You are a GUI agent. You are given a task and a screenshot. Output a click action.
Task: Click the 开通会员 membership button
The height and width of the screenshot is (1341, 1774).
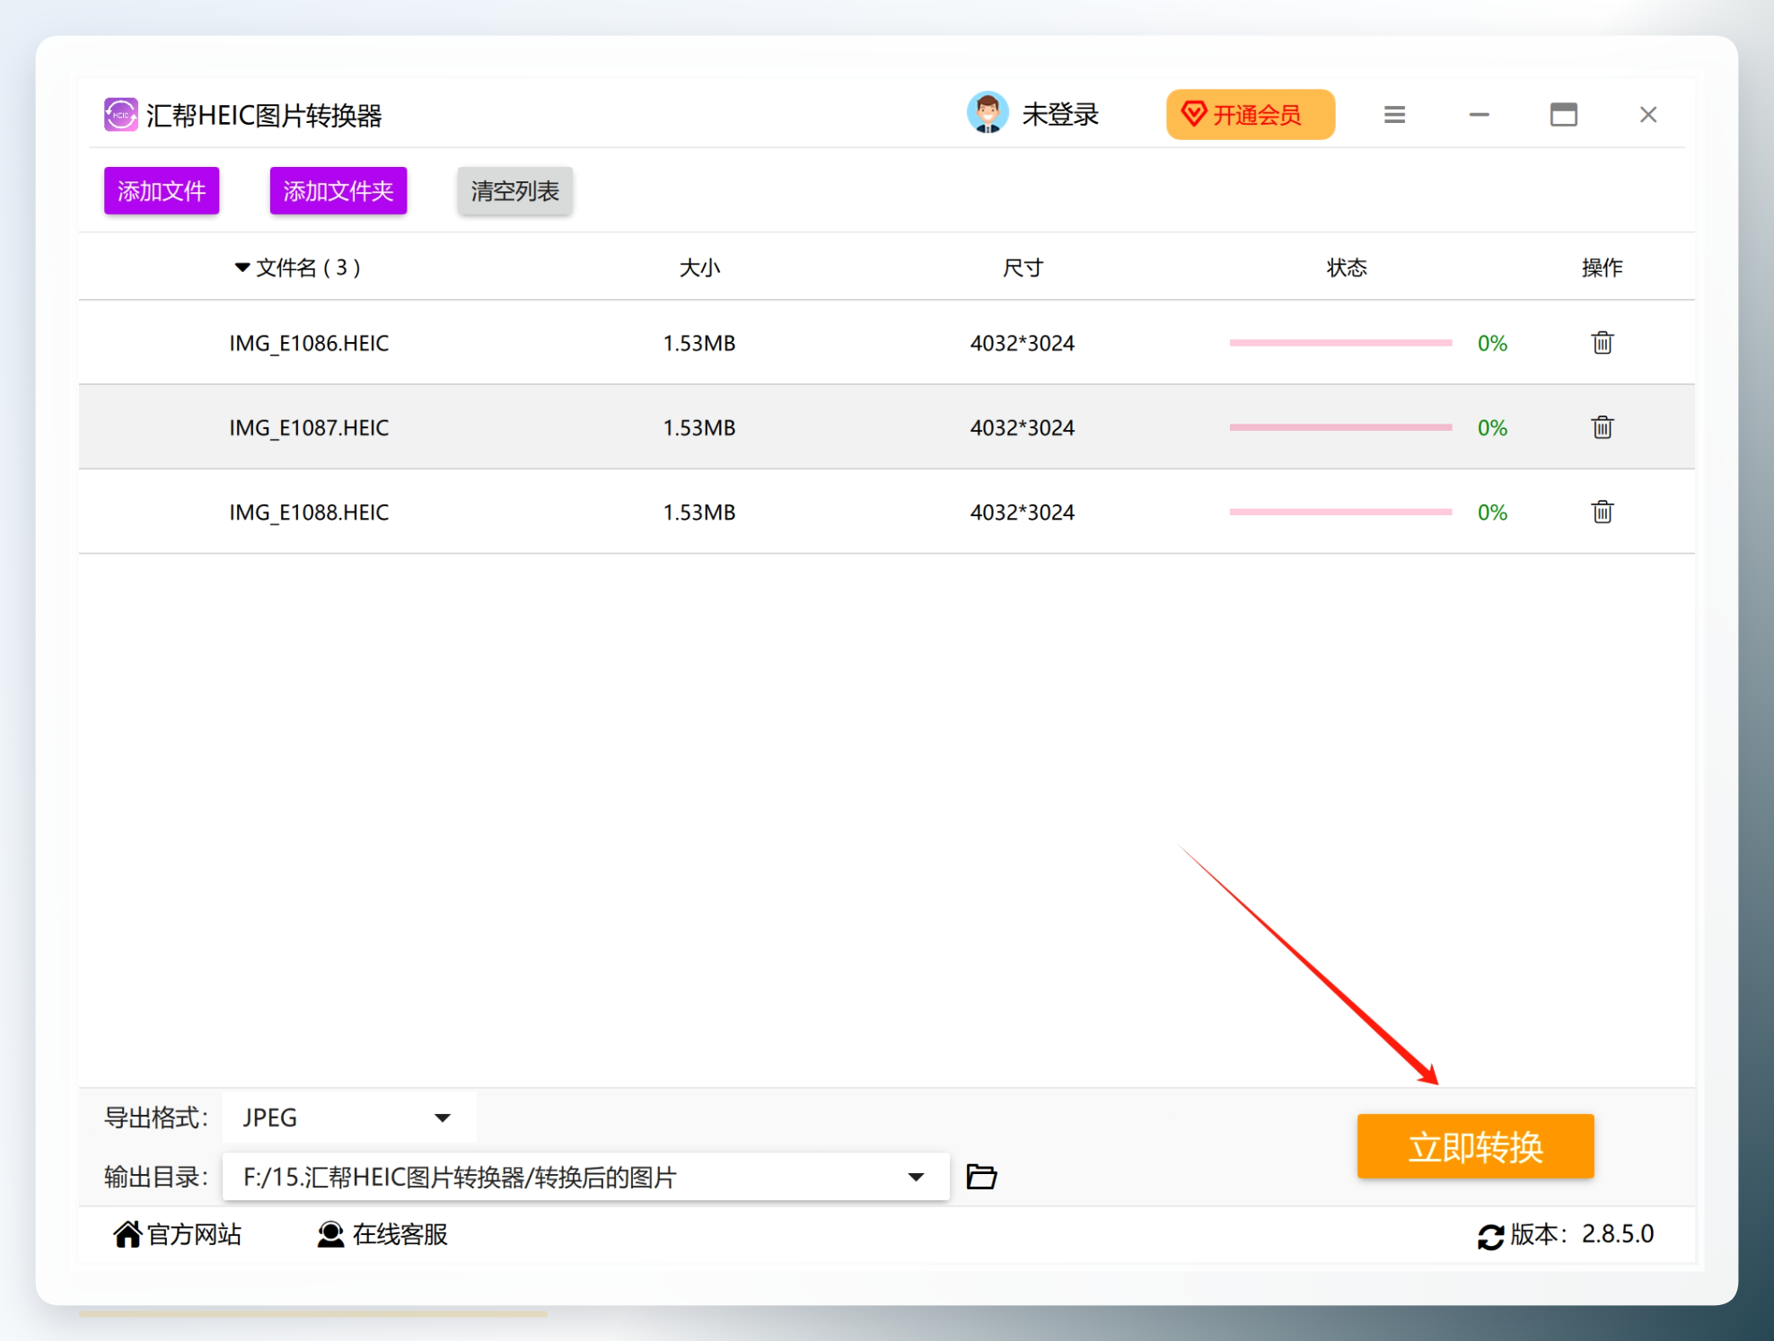coord(1251,114)
